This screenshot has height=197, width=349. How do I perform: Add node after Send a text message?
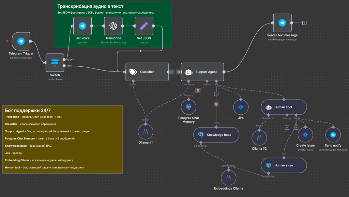pyautogui.click(x=304, y=23)
